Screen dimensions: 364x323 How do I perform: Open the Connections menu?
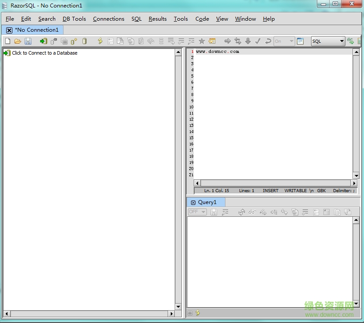(109, 19)
